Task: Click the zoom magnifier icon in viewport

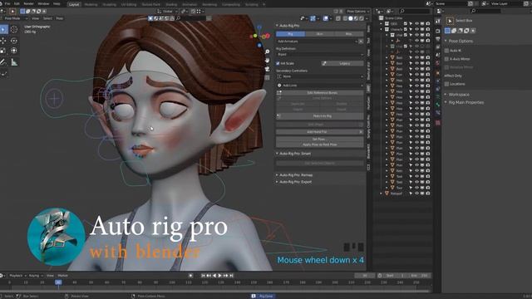Action: coord(268,51)
